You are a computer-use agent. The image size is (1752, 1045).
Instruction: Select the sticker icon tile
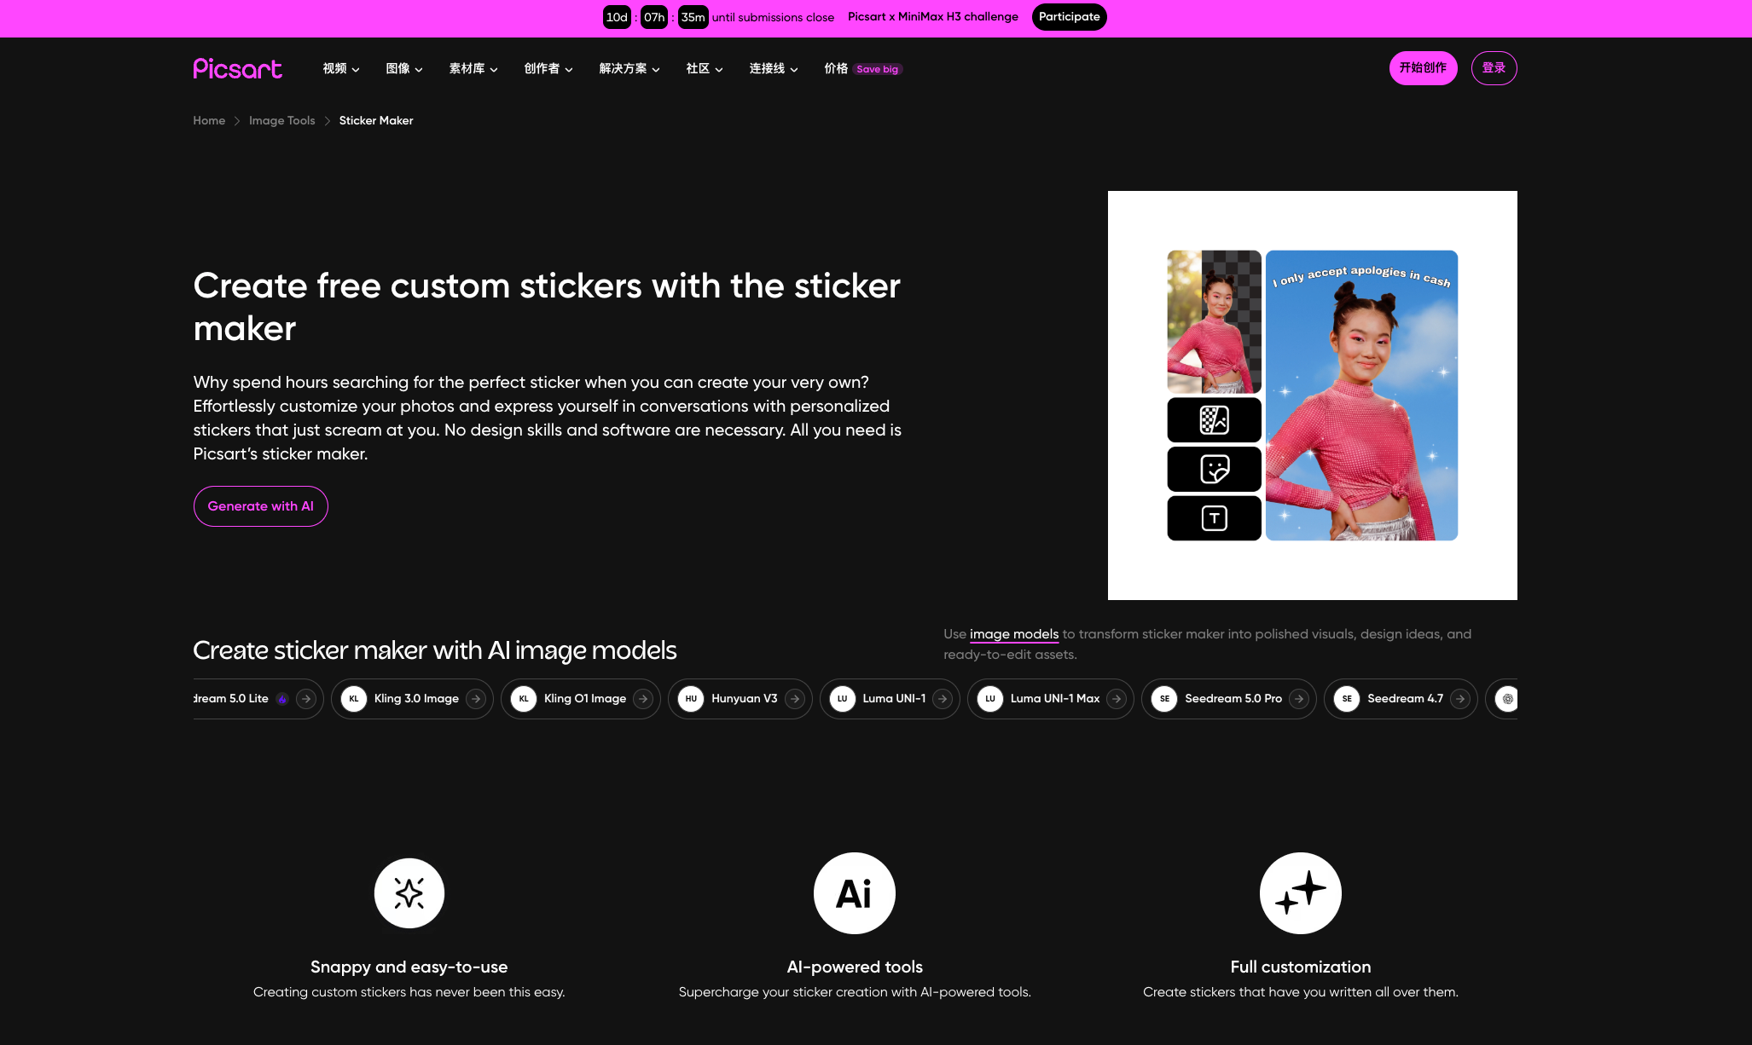click(x=1214, y=469)
